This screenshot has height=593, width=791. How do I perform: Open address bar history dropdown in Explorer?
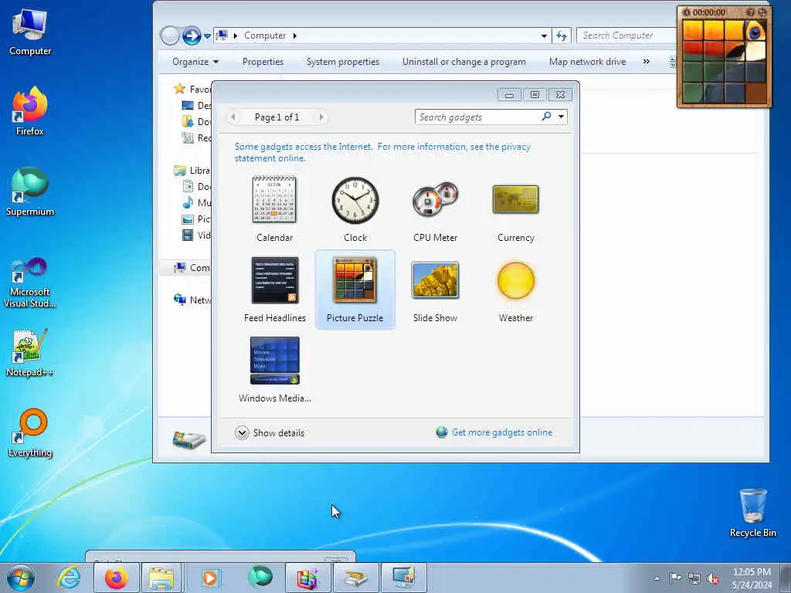click(x=544, y=36)
